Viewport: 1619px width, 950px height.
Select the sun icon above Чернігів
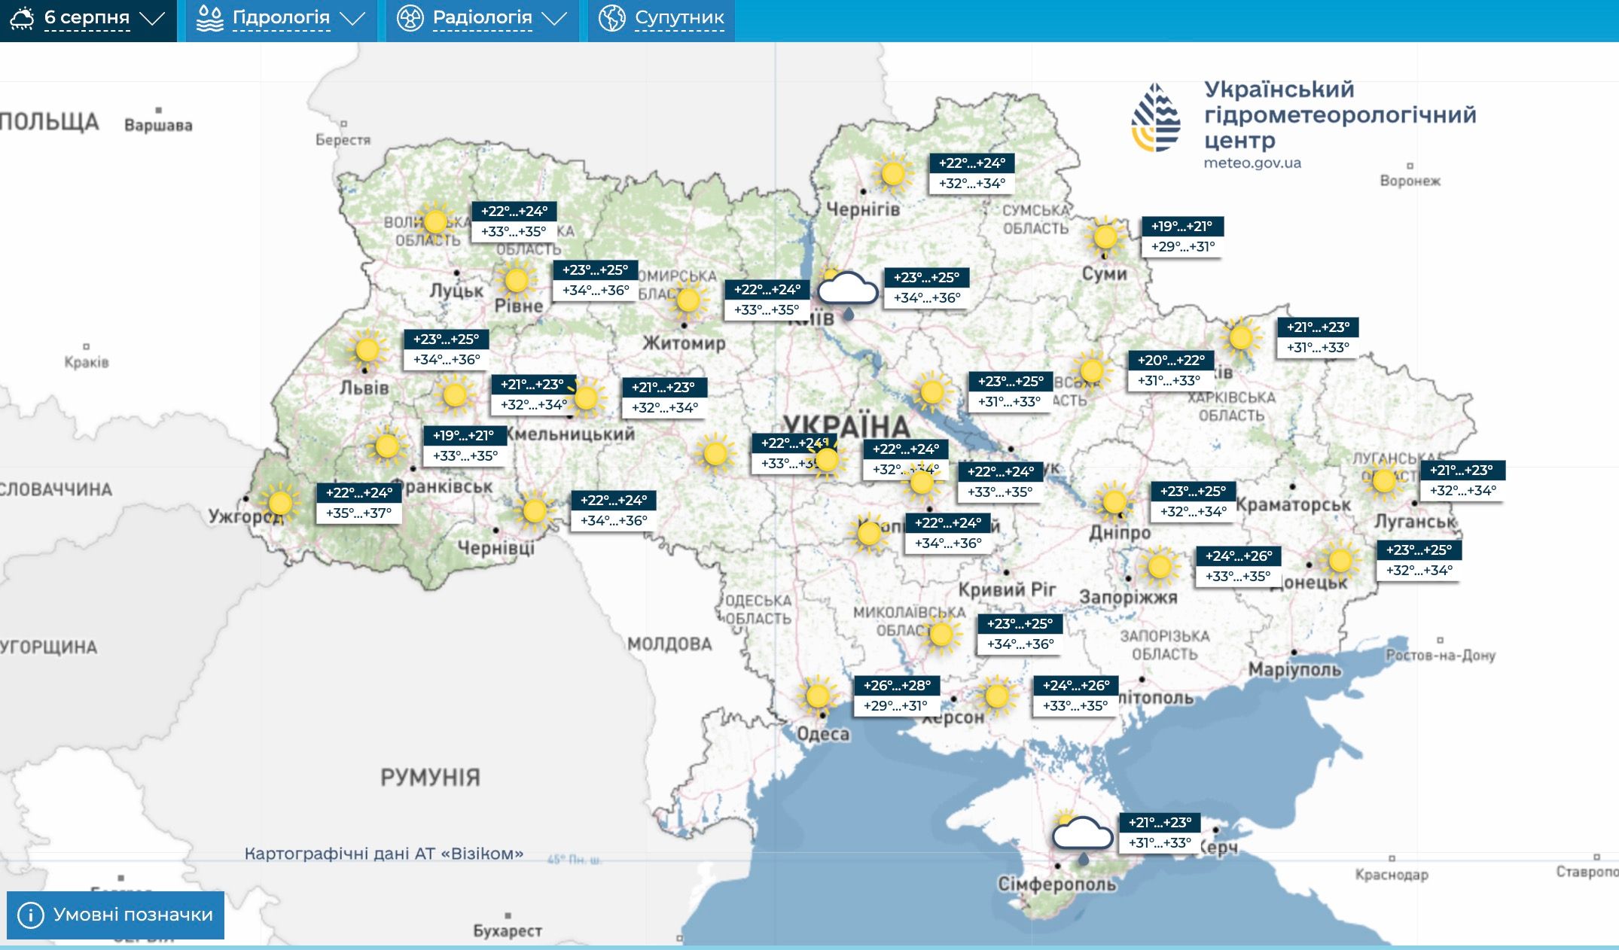[x=892, y=174]
